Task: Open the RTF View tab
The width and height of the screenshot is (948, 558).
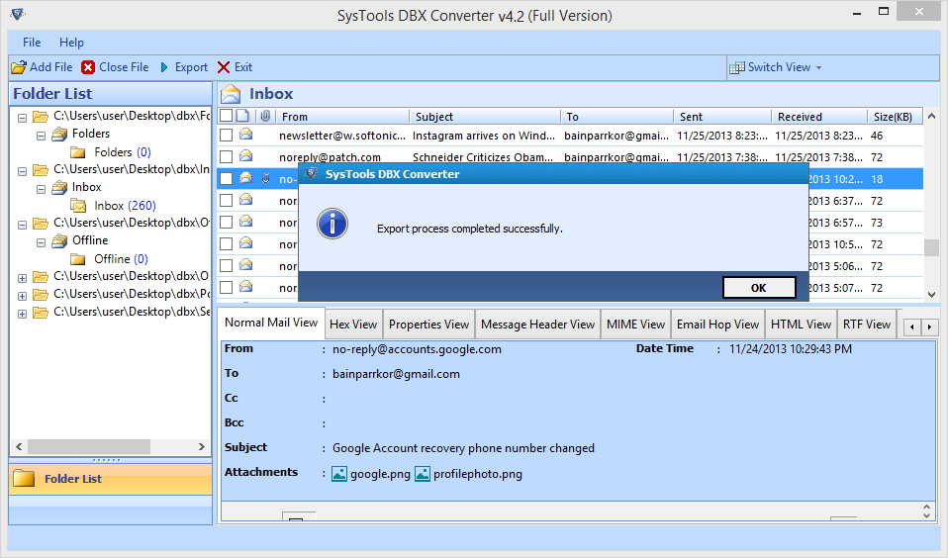Action: 867,325
